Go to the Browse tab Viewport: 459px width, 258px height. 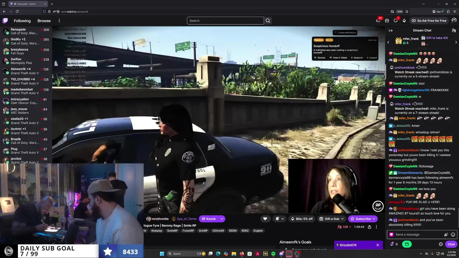coord(44,21)
